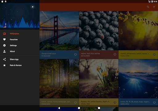Open the blueberries wallpaper thumbnail
Viewport: 158px width, 111px height.
click(99, 31)
